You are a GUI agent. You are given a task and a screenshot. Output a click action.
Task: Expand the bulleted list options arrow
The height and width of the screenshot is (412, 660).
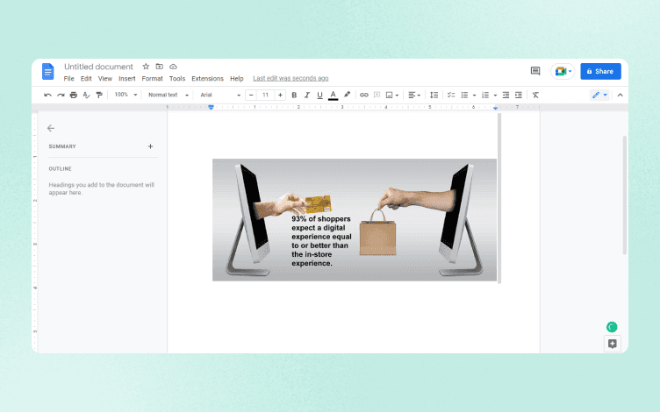[474, 96]
